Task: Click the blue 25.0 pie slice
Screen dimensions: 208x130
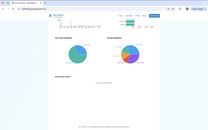Action: tap(133, 50)
